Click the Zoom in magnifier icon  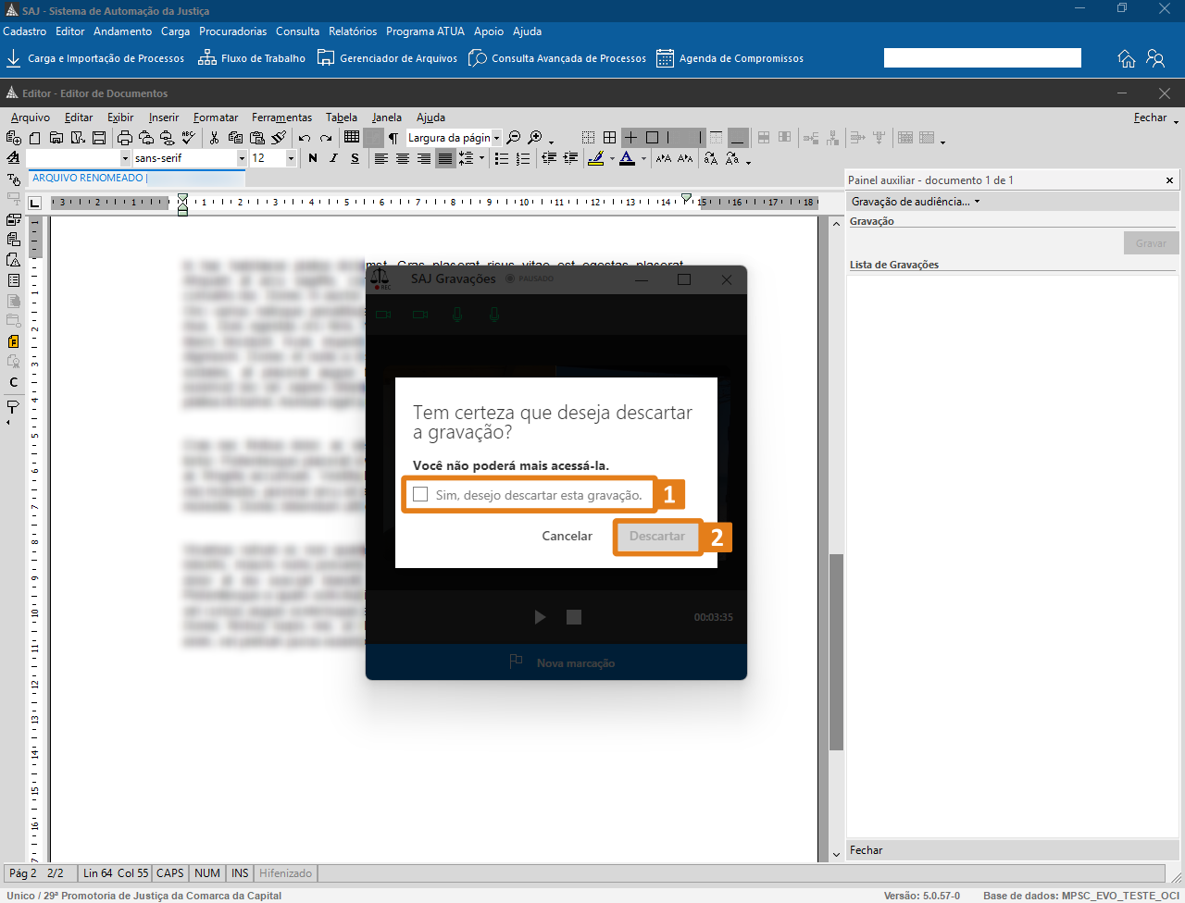(x=535, y=138)
